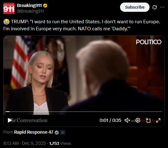
Task: Open the three-dot More options menu
Action: (162, 7)
